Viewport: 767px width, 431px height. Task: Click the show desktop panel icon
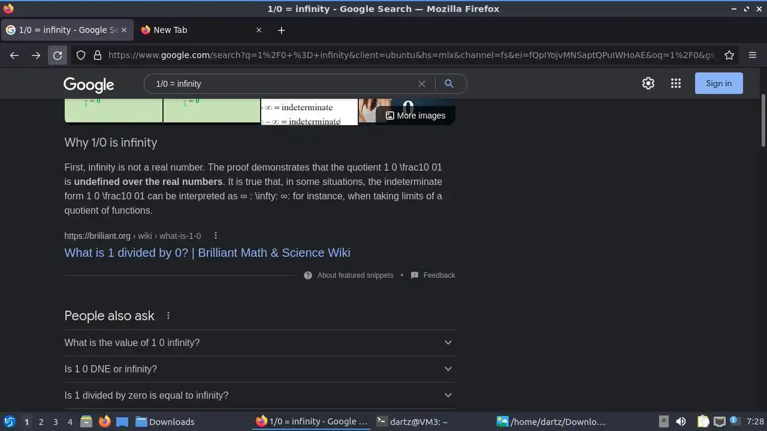click(122, 421)
